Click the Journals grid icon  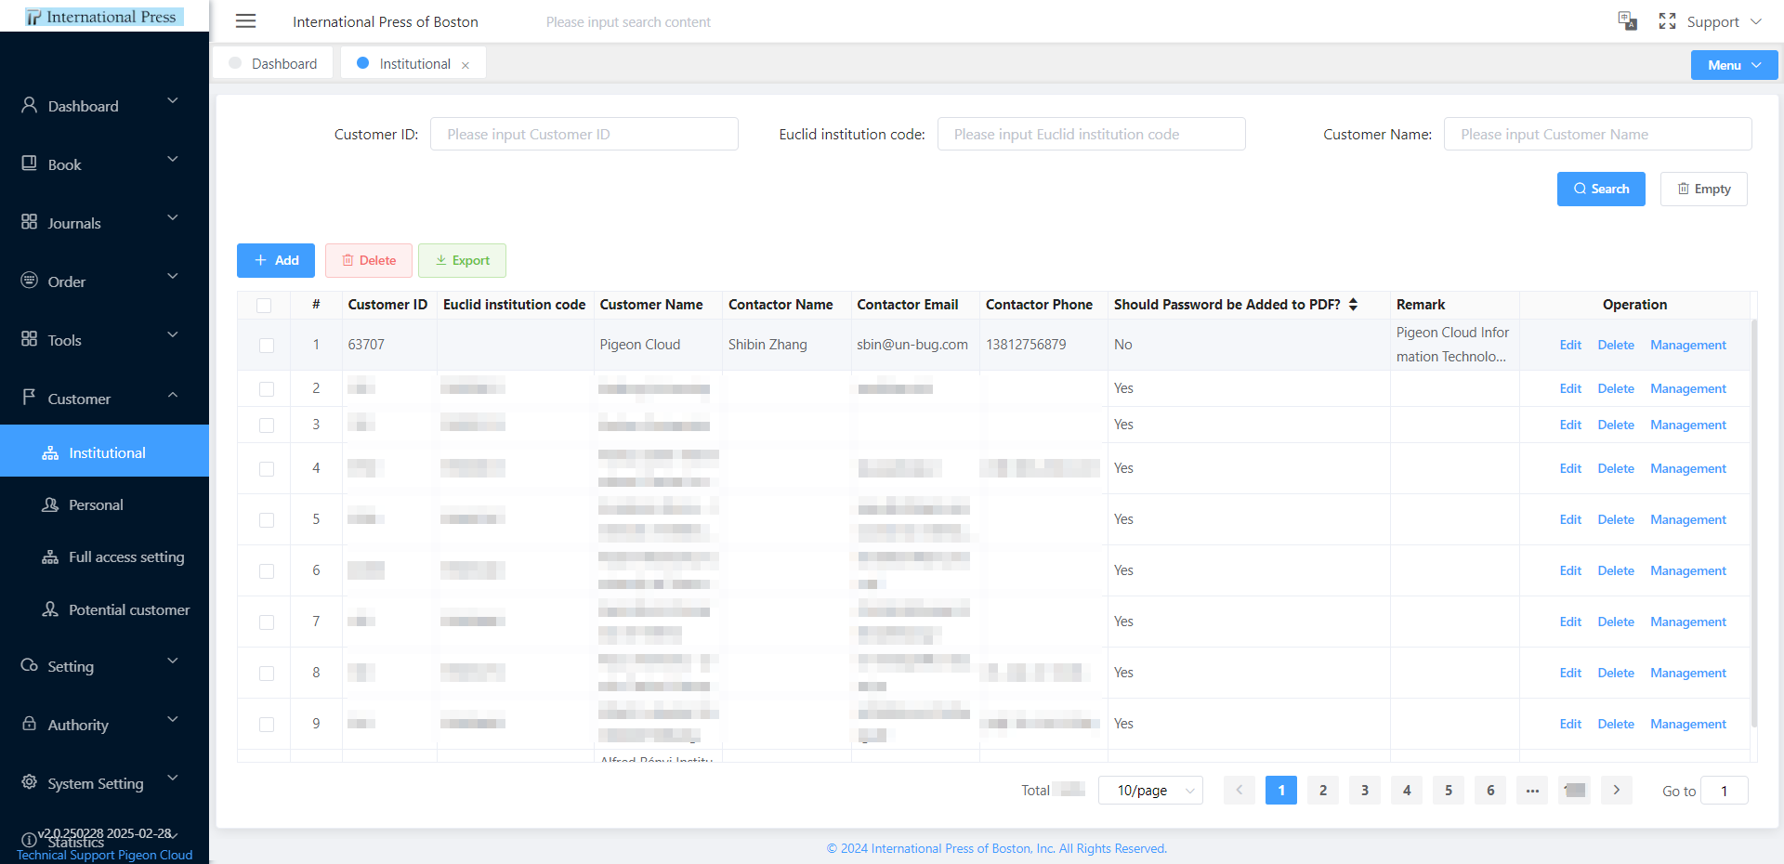coord(30,222)
